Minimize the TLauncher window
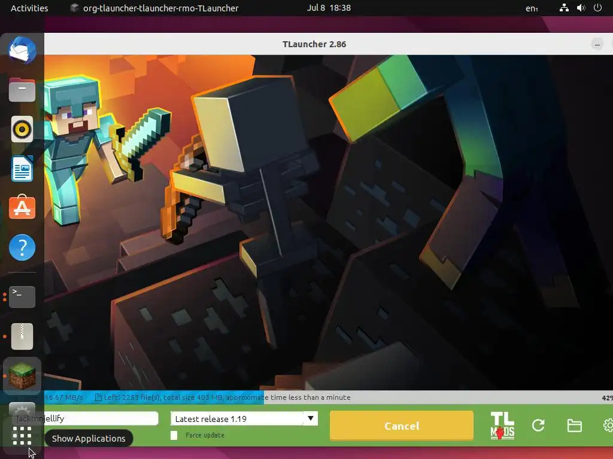The image size is (613, 459). [597, 44]
